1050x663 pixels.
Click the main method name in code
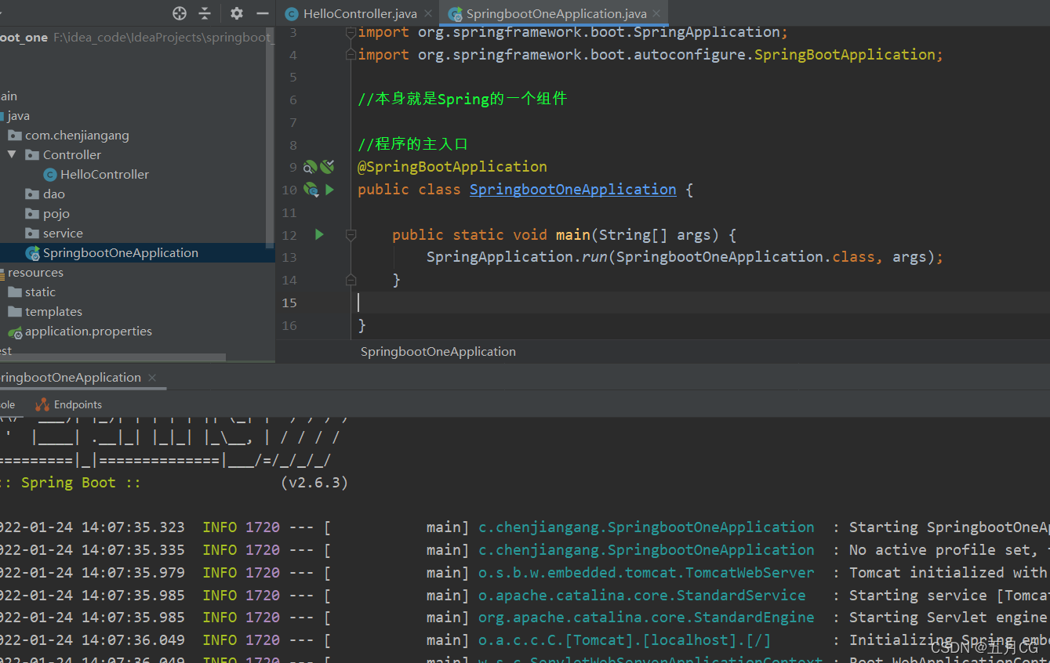point(573,234)
